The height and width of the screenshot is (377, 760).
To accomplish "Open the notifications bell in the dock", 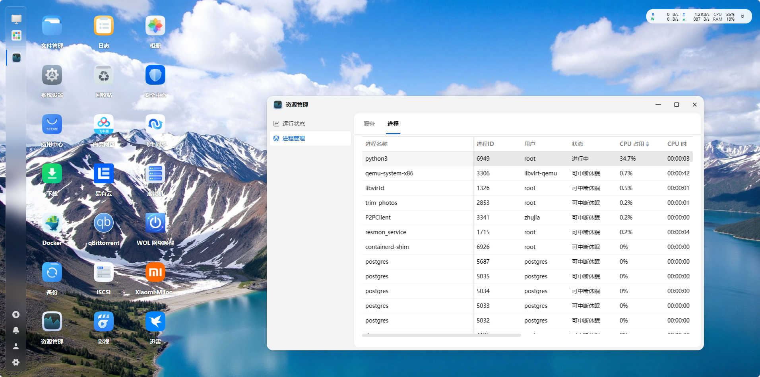I will (x=16, y=330).
